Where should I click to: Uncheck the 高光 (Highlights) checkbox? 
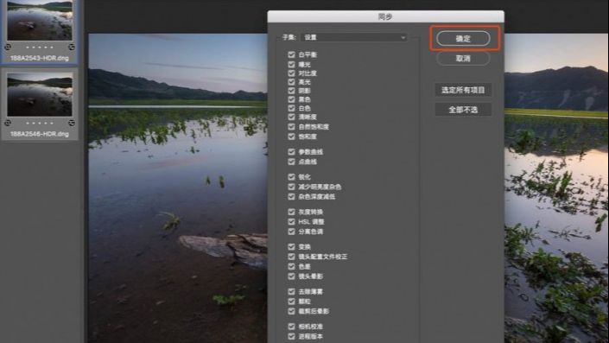(x=292, y=82)
